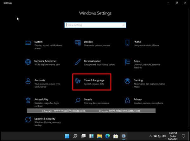The image size is (190, 141).
Task: Open the System laptop icon
Action: [x=28, y=43]
